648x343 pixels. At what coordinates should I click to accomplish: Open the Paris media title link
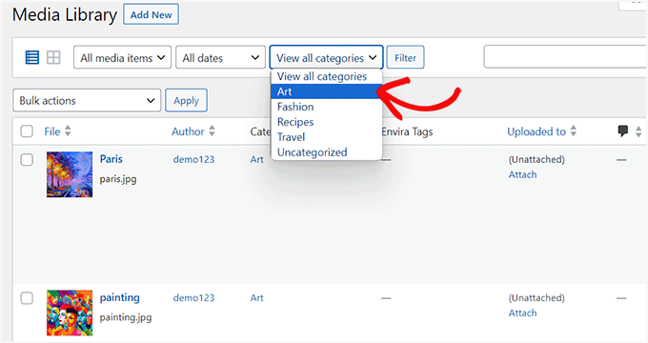coord(111,159)
